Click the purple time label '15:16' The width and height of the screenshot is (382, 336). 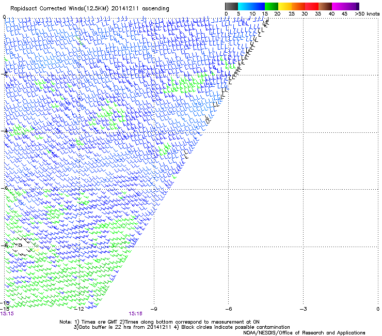tap(135, 314)
